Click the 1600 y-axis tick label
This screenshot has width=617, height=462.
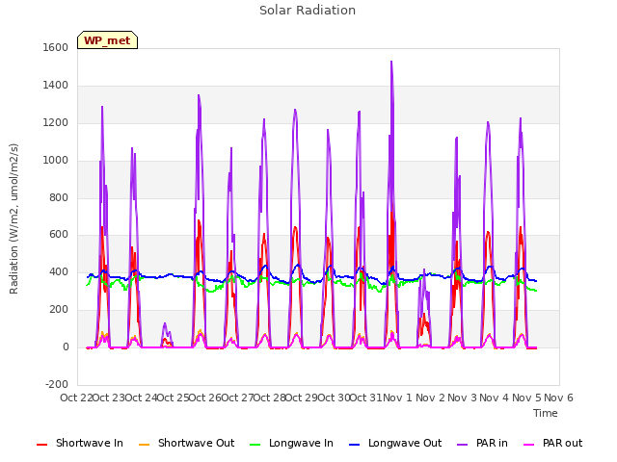click(x=56, y=47)
